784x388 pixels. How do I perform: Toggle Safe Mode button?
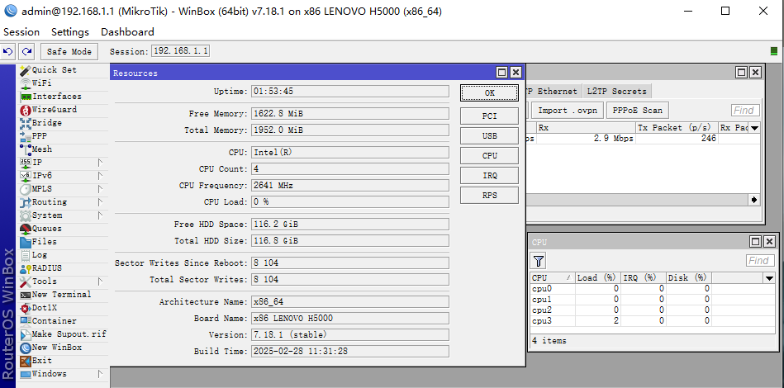pyautogui.click(x=69, y=51)
